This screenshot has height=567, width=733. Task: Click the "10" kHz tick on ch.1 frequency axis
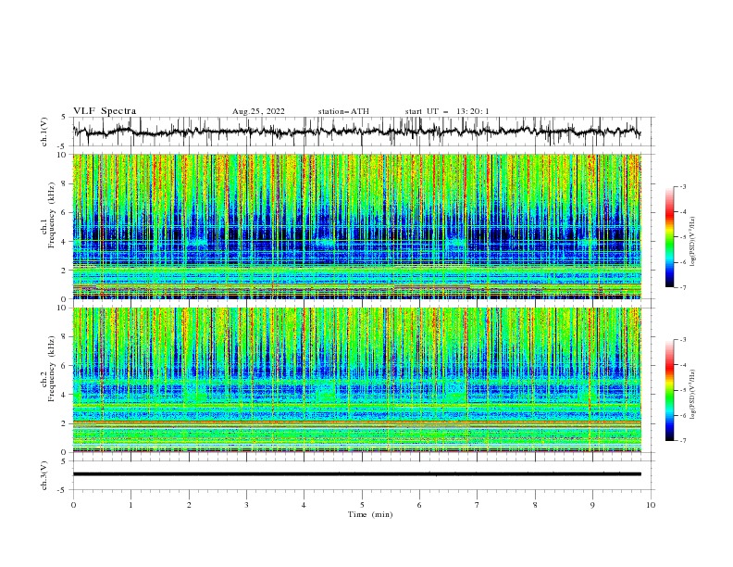tap(63, 155)
